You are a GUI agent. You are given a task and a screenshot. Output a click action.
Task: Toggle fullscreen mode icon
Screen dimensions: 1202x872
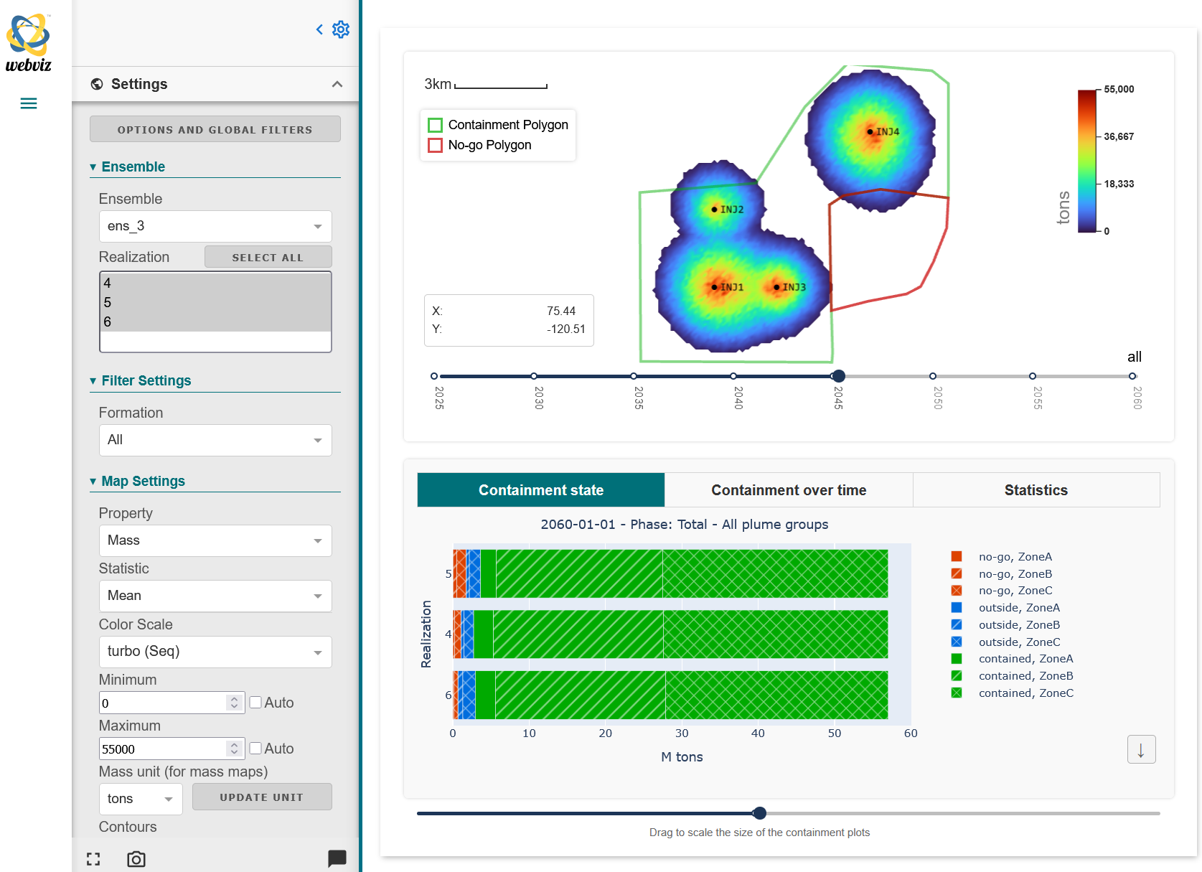tap(93, 859)
